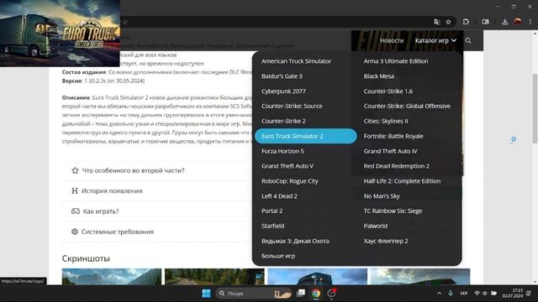538x302 pixels.
Task: Open Ведьмак 3: Дикая Охота entry
Action: coord(295,241)
